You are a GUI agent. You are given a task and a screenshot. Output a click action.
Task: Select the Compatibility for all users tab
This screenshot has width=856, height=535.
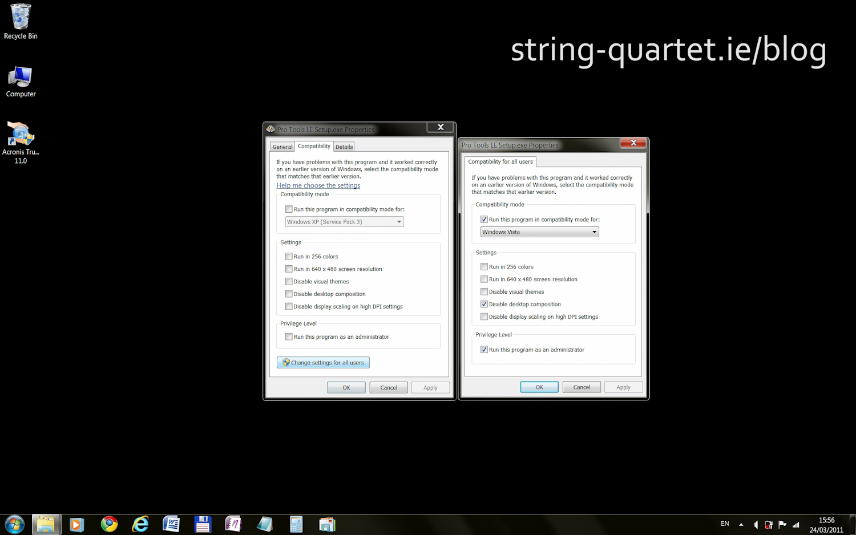[500, 161]
